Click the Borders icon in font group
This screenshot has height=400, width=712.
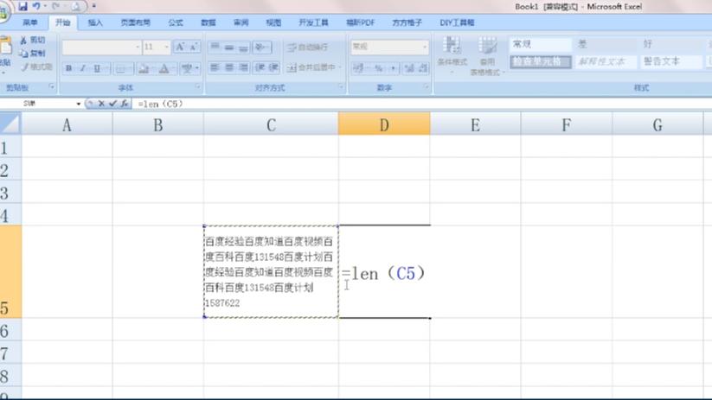(120, 68)
